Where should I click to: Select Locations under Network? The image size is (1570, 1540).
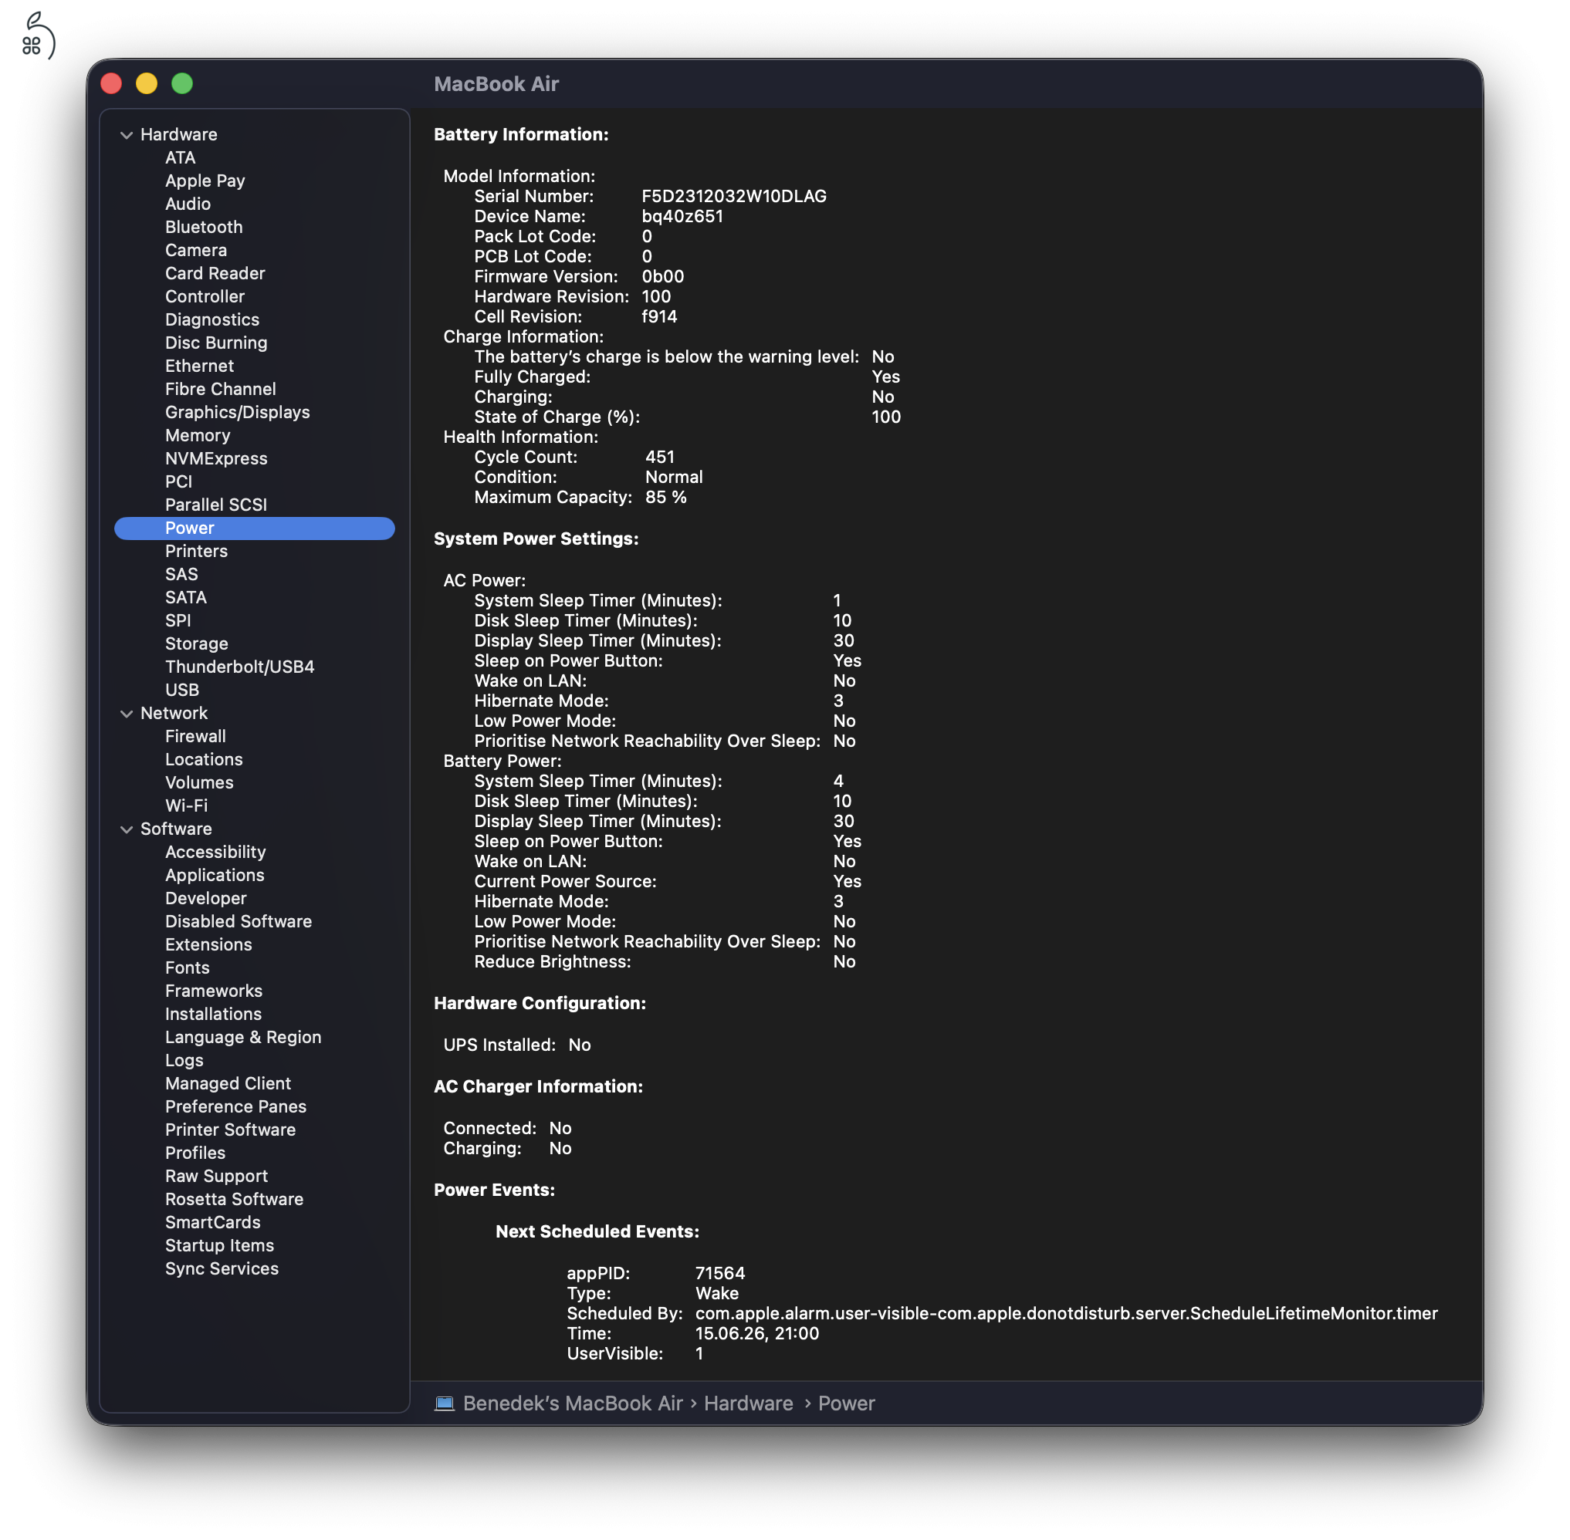click(204, 760)
